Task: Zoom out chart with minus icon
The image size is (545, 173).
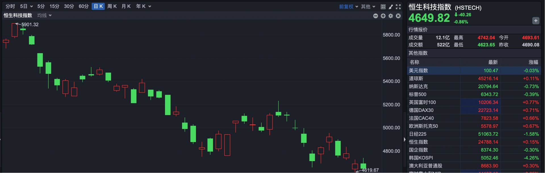Action: 375,16
